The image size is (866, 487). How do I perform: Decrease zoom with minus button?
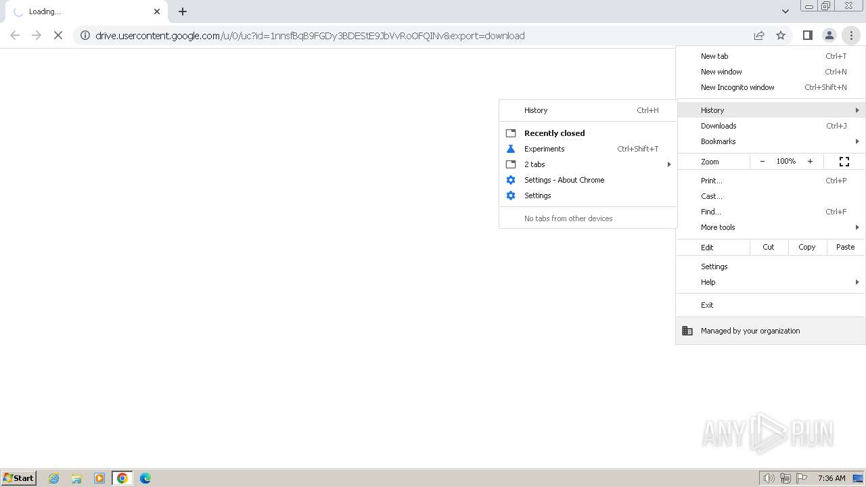[762, 161]
